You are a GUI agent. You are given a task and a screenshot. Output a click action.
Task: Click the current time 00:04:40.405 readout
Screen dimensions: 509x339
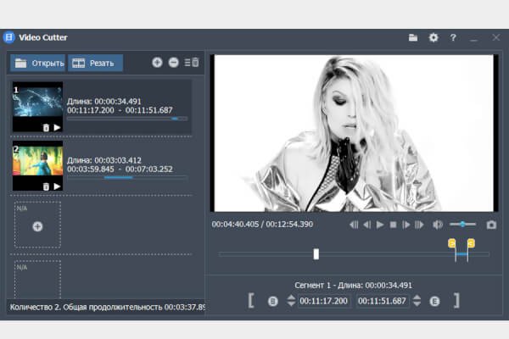[235, 224]
